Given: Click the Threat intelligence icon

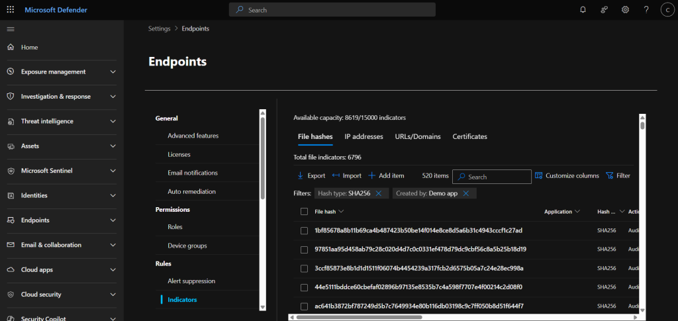Looking at the screenshot, I should pyautogui.click(x=11, y=121).
